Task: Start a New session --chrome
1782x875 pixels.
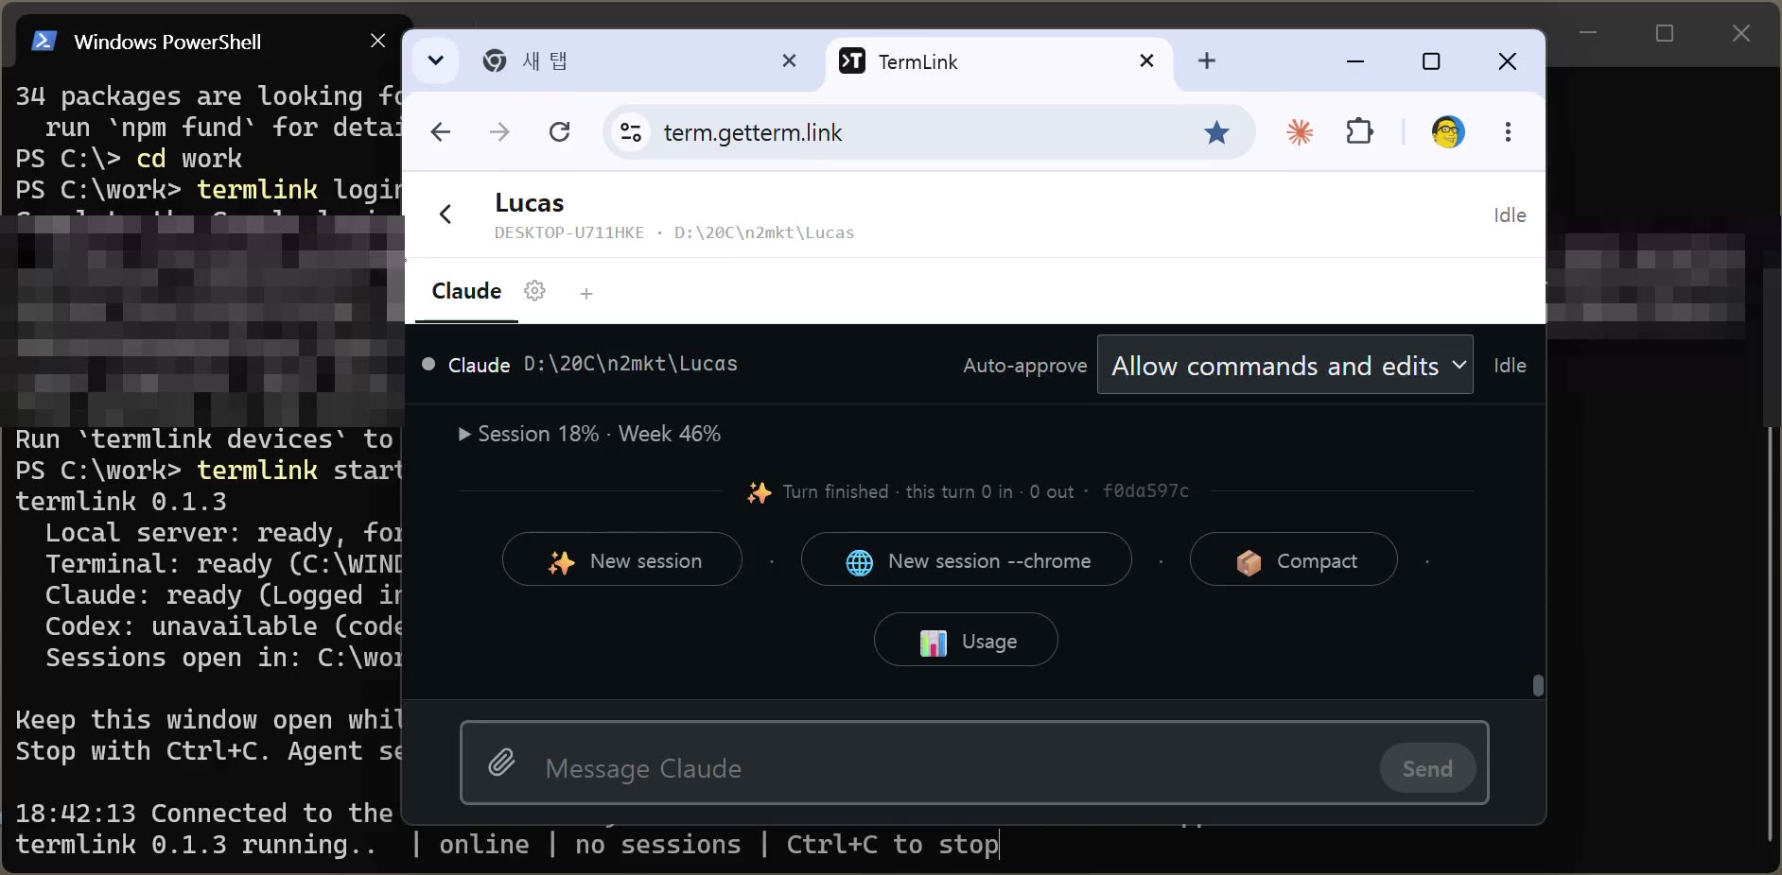Action: pos(966,559)
